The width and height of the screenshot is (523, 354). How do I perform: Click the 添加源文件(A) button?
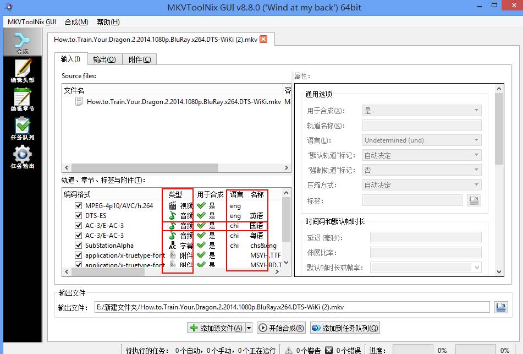pos(217,328)
